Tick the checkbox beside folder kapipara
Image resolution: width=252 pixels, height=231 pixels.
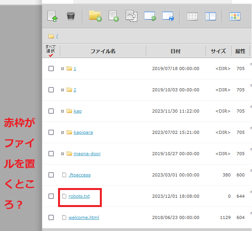51,132
